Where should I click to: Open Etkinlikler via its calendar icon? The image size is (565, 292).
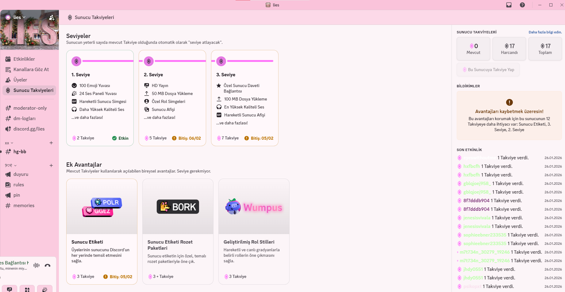point(8,59)
